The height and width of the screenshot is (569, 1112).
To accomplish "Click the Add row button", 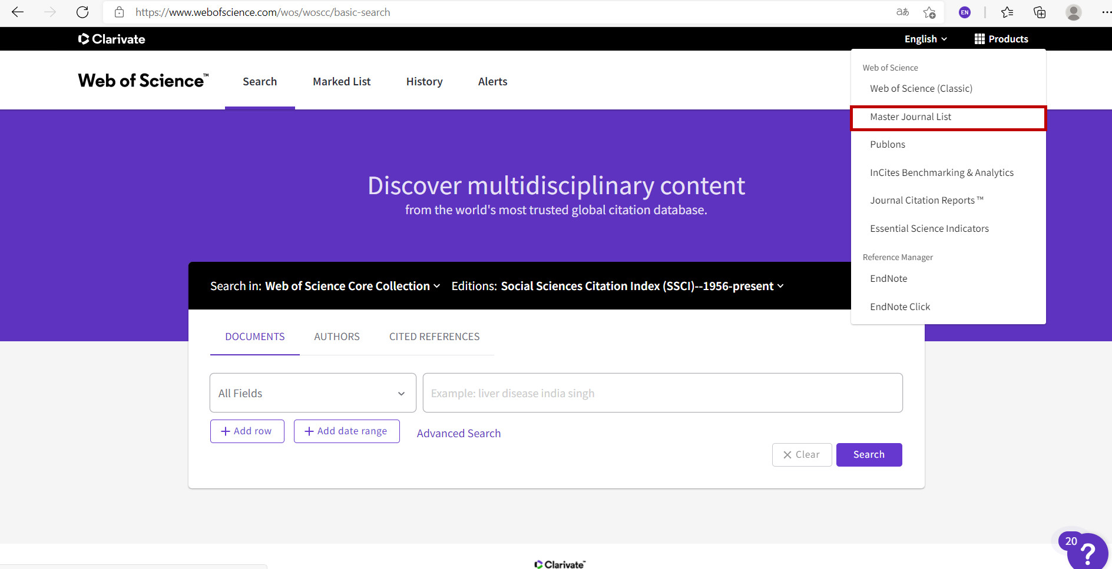I will pyautogui.click(x=247, y=431).
